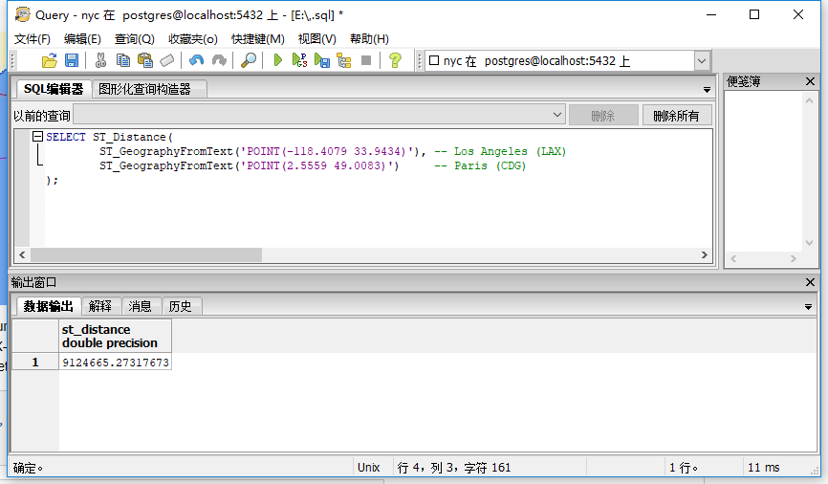Open file with the folder icon
Image resolution: width=828 pixels, height=484 pixels.
click(x=49, y=61)
